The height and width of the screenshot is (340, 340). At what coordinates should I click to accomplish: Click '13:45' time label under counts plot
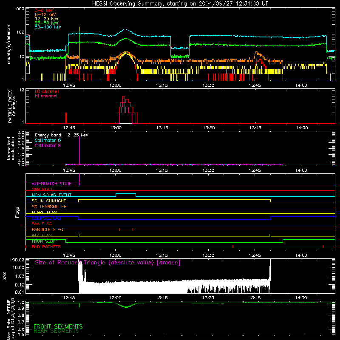(x=255, y=85)
